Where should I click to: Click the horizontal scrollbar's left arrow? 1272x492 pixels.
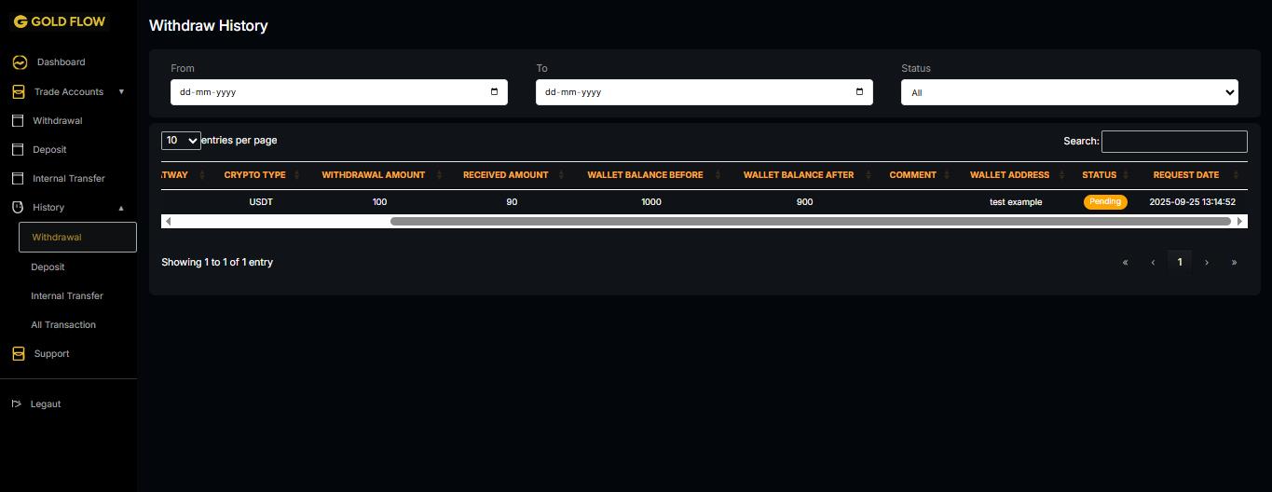coord(167,221)
